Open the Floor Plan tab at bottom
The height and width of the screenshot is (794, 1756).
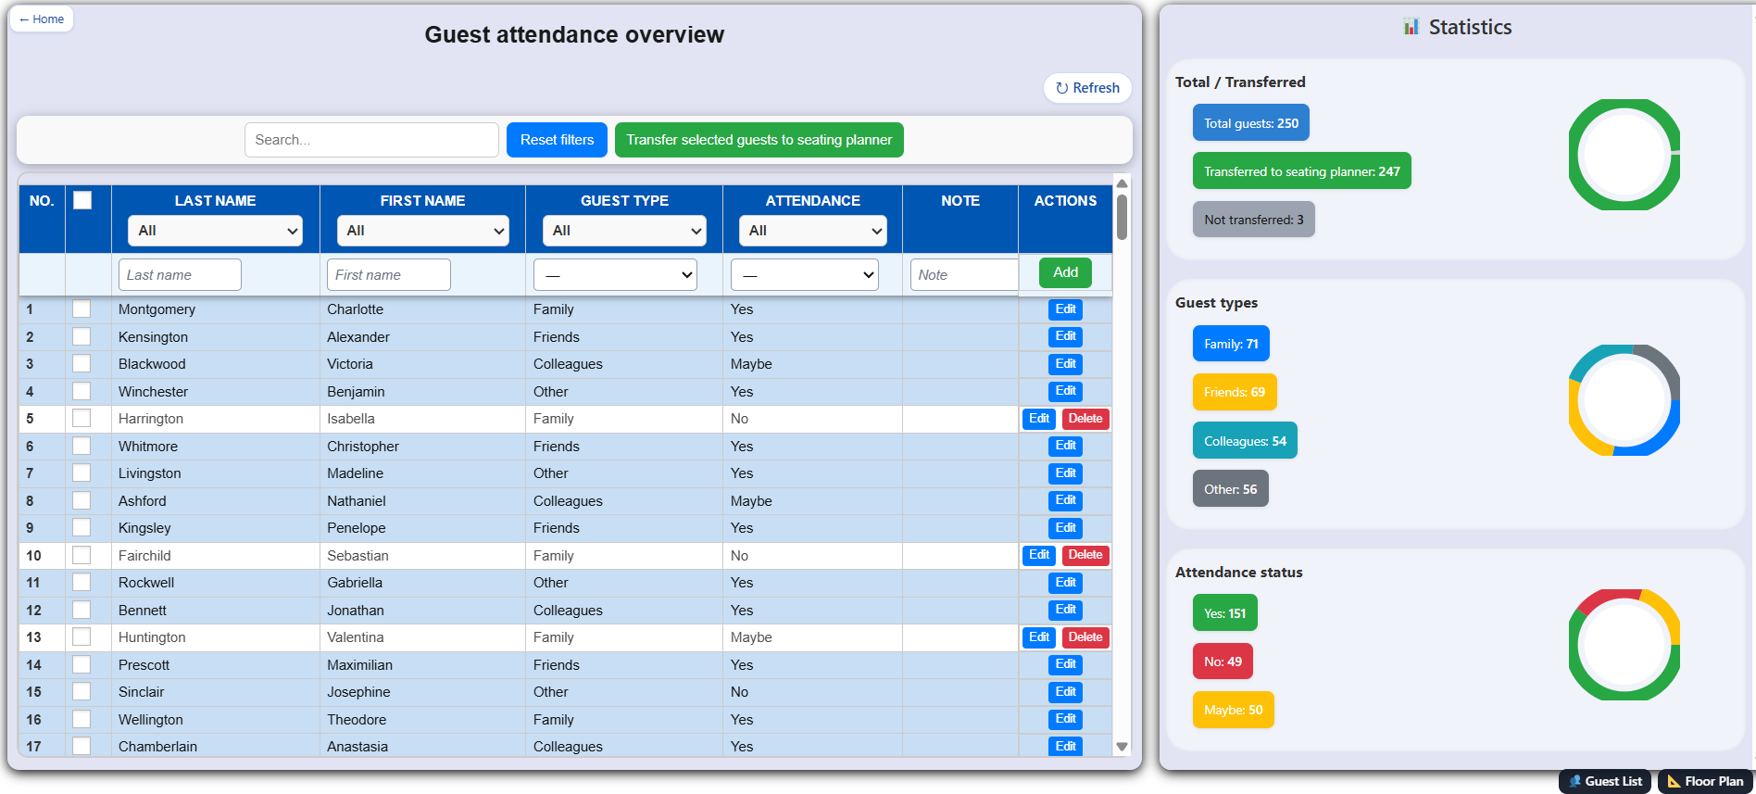click(1706, 781)
